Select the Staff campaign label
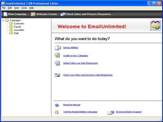This screenshot has width=163, height=122. click(16, 33)
